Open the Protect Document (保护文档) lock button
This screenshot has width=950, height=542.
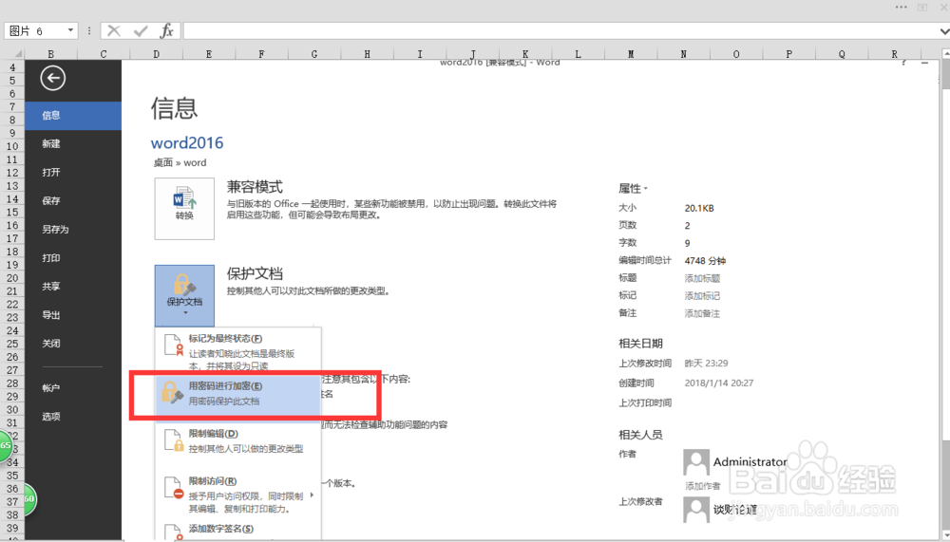tap(184, 295)
